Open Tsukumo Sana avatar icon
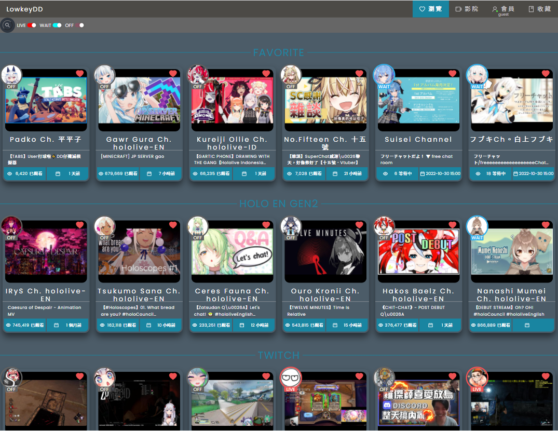The height and width of the screenshot is (431, 558). click(x=105, y=227)
